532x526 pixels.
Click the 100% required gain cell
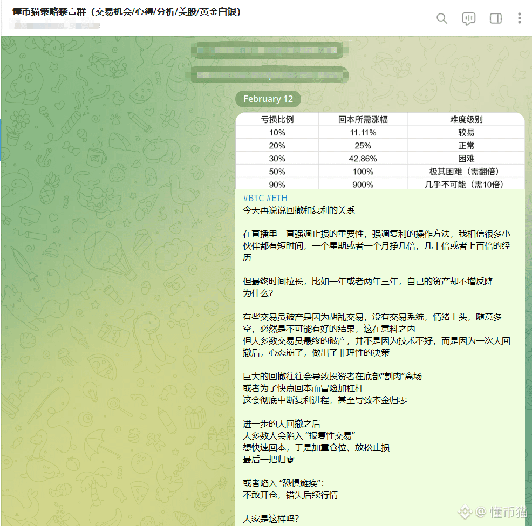[x=363, y=172]
